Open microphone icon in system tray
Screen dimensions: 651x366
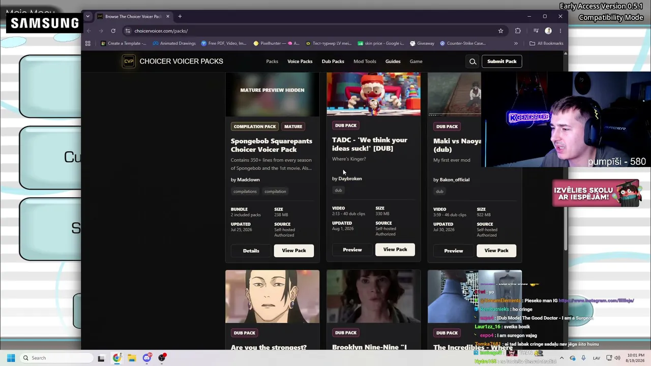point(584,358)
